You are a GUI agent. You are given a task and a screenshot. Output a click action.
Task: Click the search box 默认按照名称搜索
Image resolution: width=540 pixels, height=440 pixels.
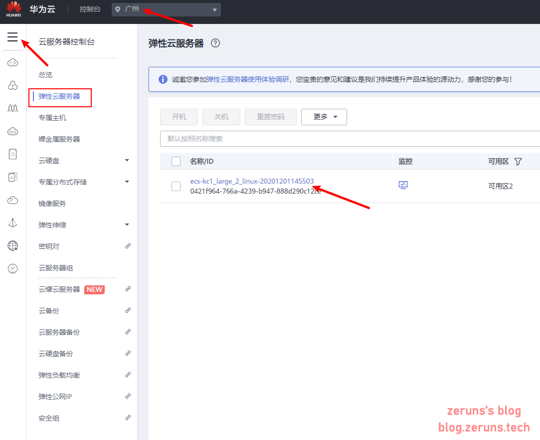(x=350, y=139)
